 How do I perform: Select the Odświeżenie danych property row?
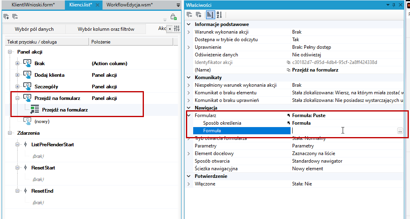[x=298, y=55]
